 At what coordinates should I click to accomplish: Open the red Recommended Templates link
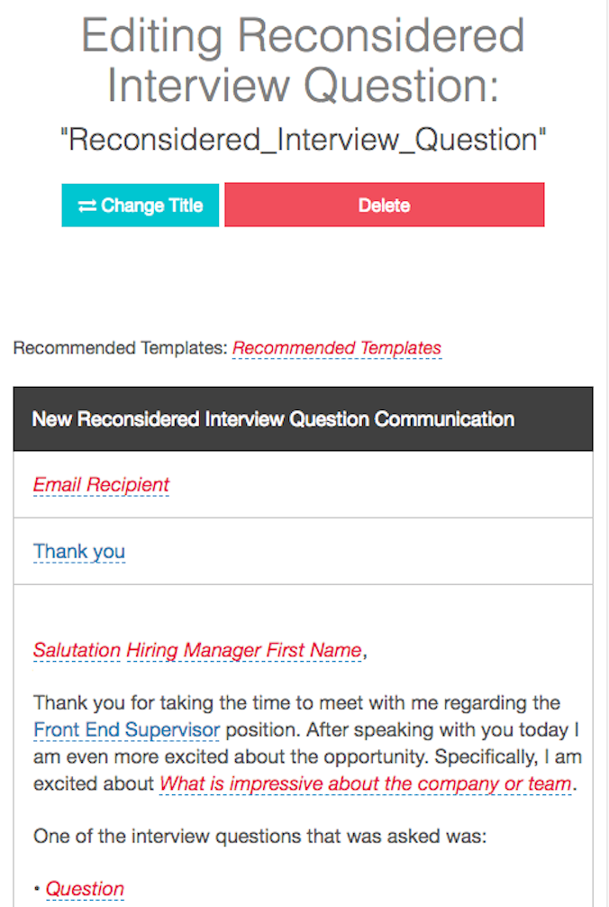click(x=337, y=348)
